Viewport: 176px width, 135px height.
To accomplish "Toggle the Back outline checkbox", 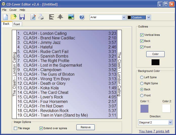I will (x=142, y=41).
